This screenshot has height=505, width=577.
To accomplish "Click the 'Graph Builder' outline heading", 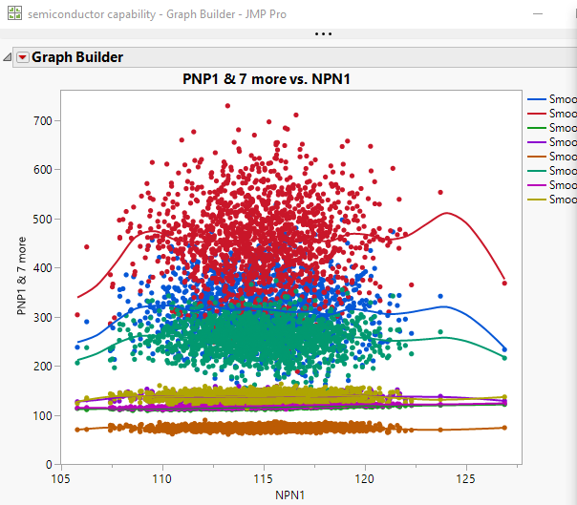I will pyautogui.click(x=77, y=57).
